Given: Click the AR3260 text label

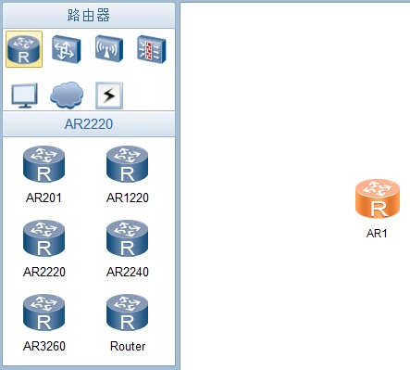Looking at the screenshot, I should [x=44, y=346].
